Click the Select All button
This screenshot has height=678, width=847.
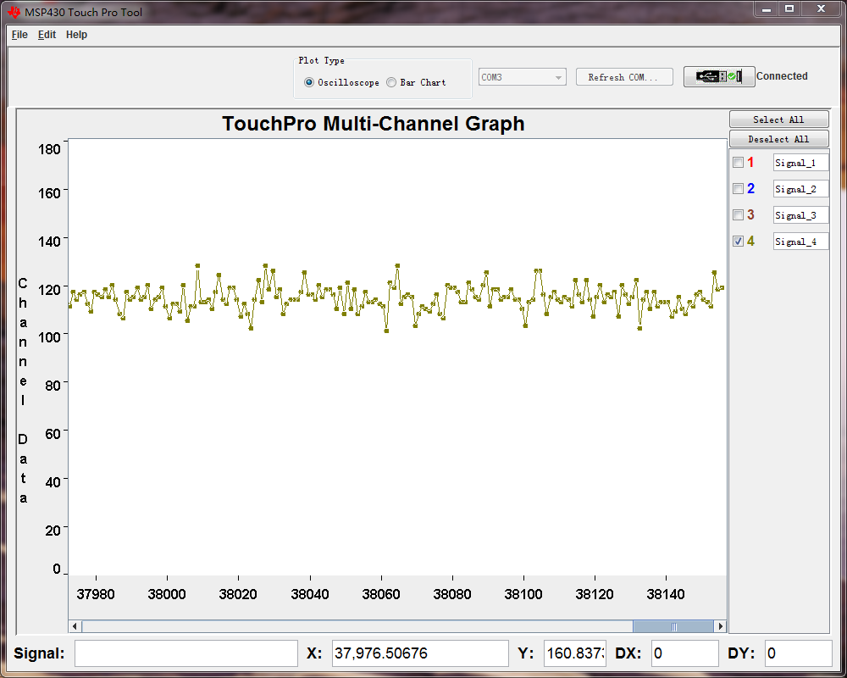(x=778, y=119)
